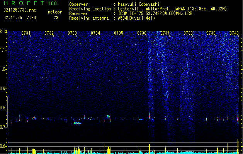Click the 0733 time marker
The image size is (243, 154).
[72, 33]
